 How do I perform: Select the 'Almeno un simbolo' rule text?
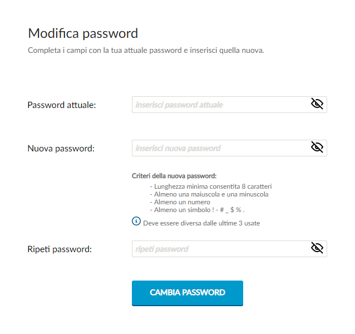tap(197, 210)
